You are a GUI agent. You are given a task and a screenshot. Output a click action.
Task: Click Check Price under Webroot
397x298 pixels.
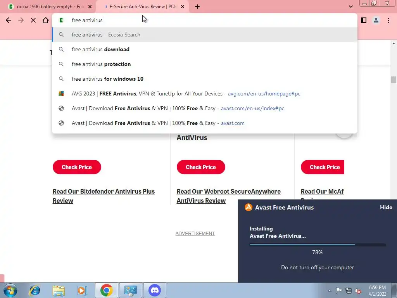click(201, 167)
